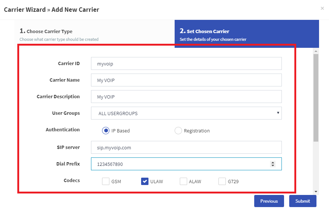The height and width of the screenshot is (224, 329).
Task: Enable the ALAW codec checkbox
Action: tap(183, 181)
